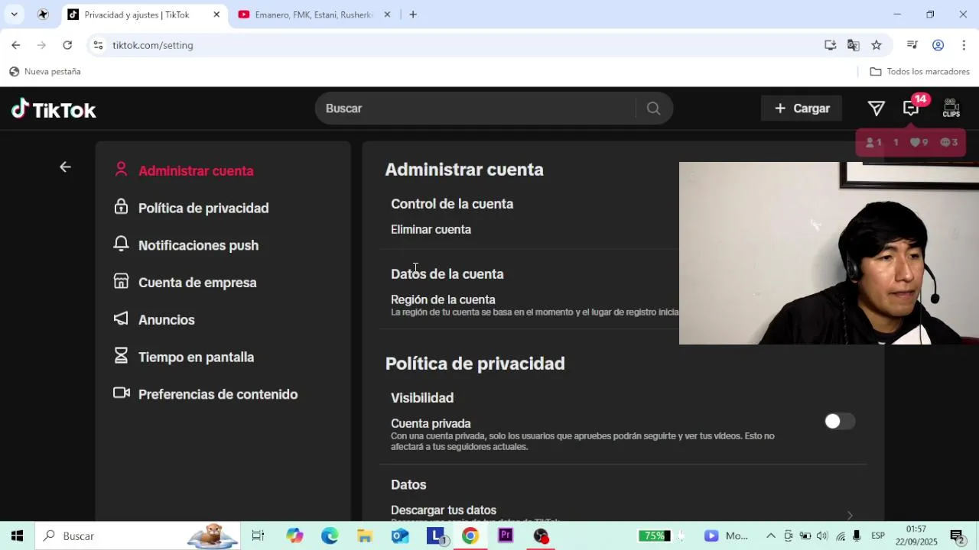The image size is (979, 550).
Task: Click the bell icon beside Notificaciones push
Action: pyautogui.click(x=121, y=244)
